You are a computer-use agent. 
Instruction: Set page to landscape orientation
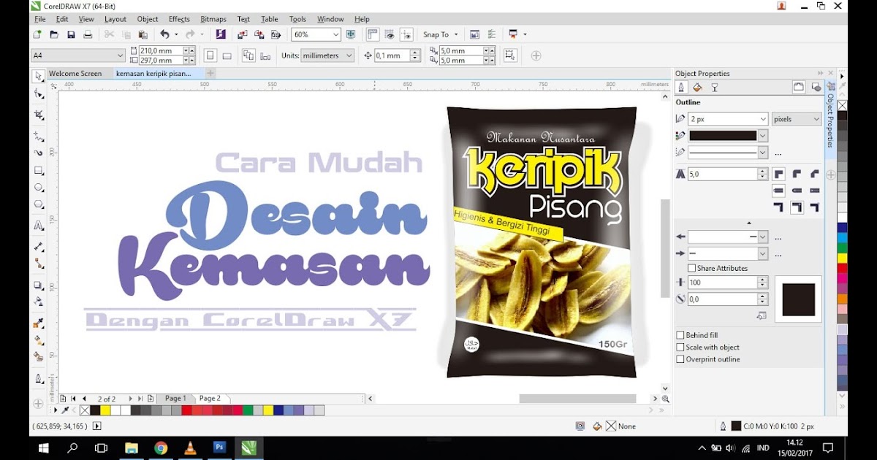[227, 55]
